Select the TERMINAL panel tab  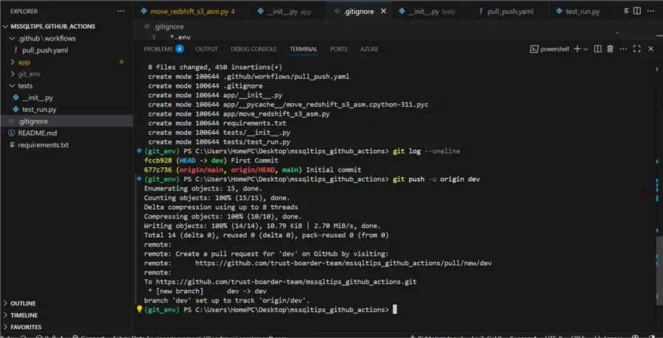point(304,49)
